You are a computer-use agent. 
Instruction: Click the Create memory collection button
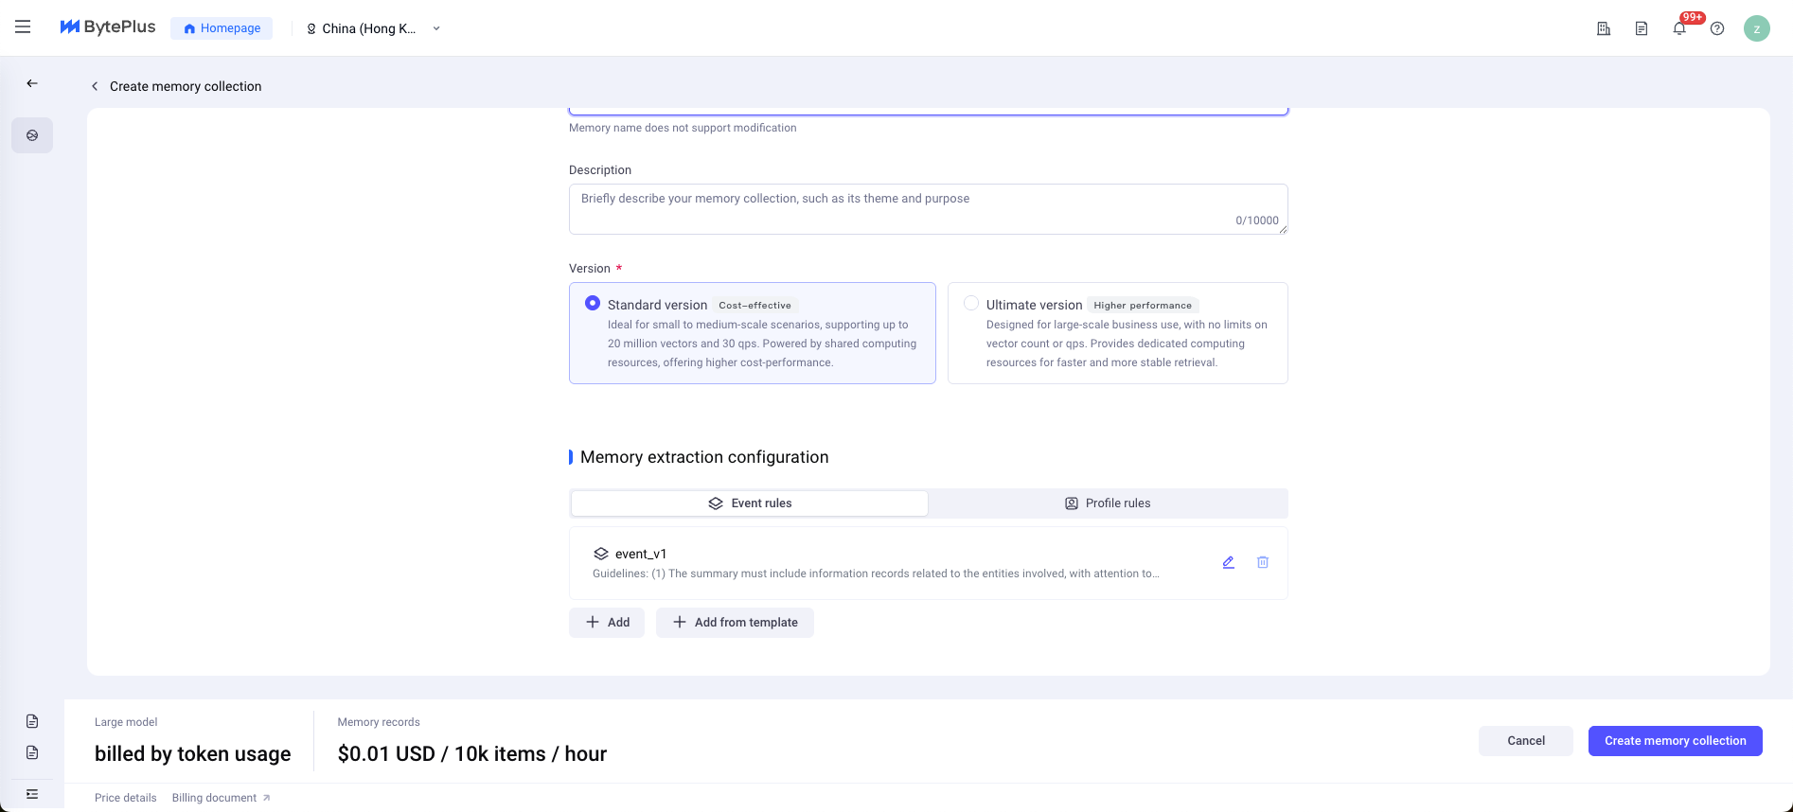tap(1675, 741)
